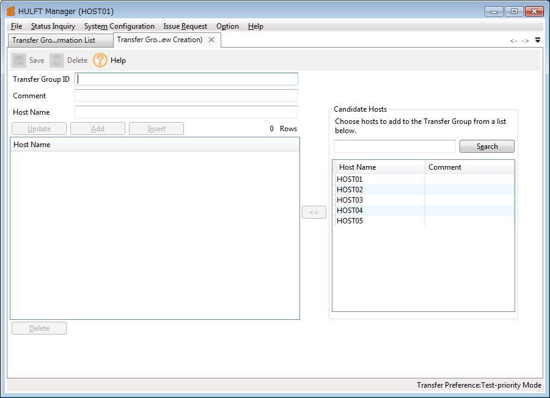
Task: Open the Status Inquiry menu
Action: tap(53, 26)
